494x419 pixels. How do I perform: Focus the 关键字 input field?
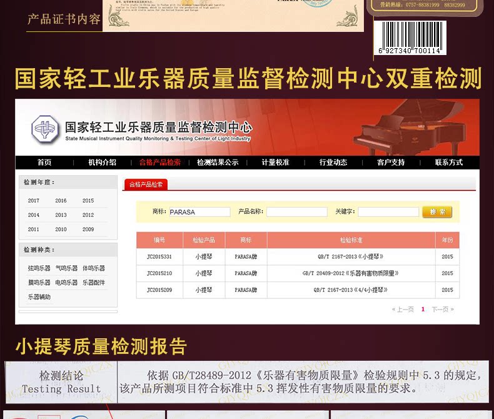tap(388, 212)
